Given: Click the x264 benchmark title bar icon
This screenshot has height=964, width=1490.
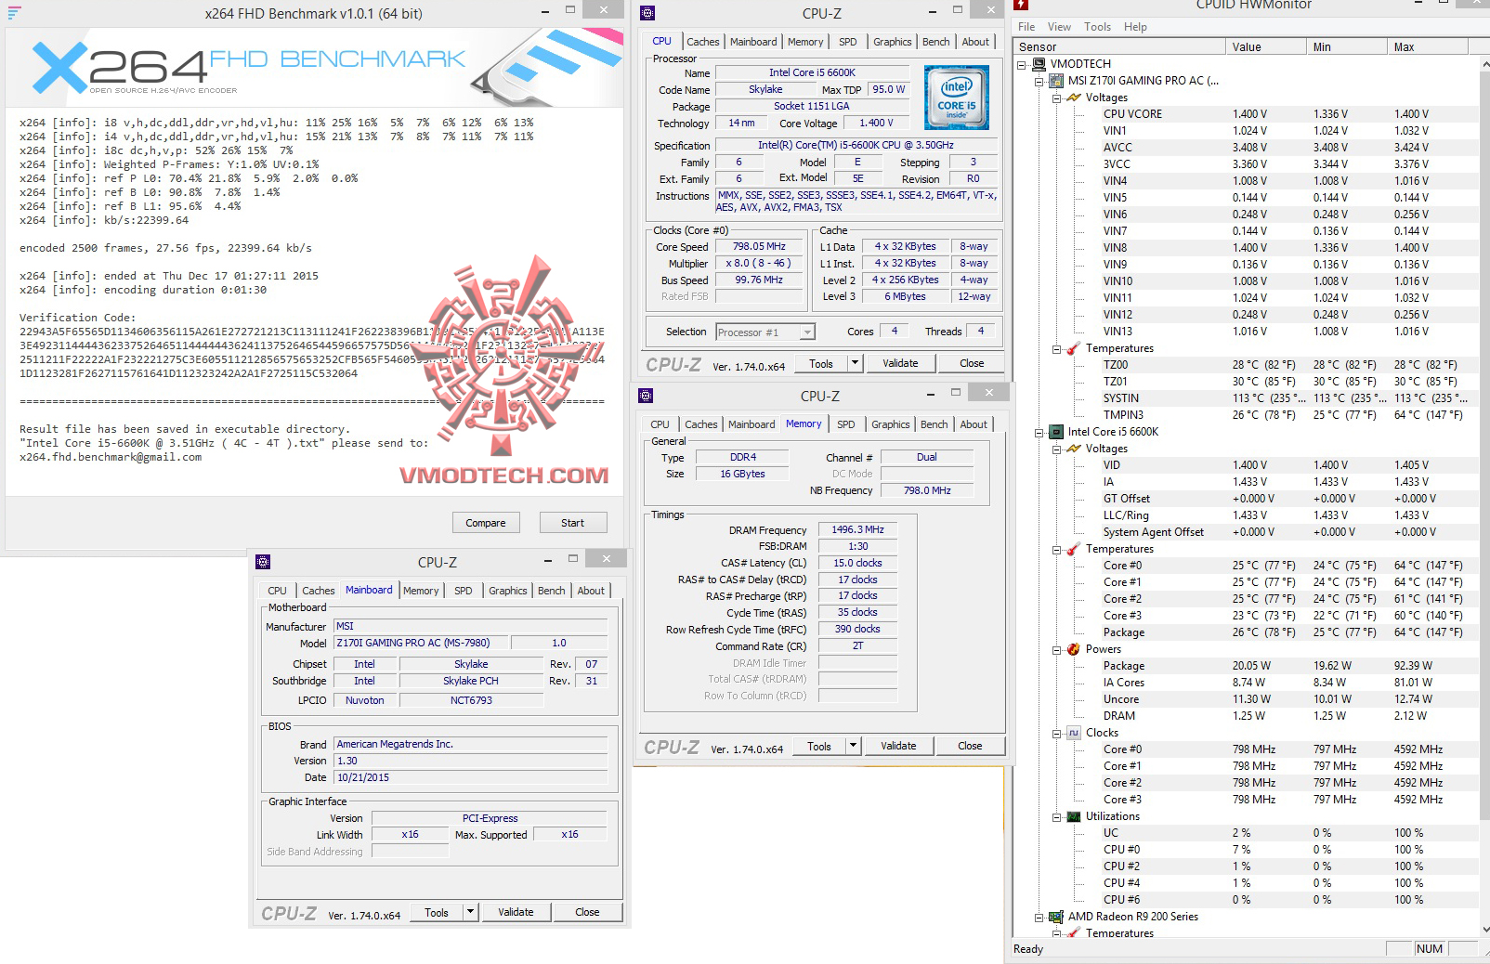Looking at the screenshot, I should [x=14, y=13].
